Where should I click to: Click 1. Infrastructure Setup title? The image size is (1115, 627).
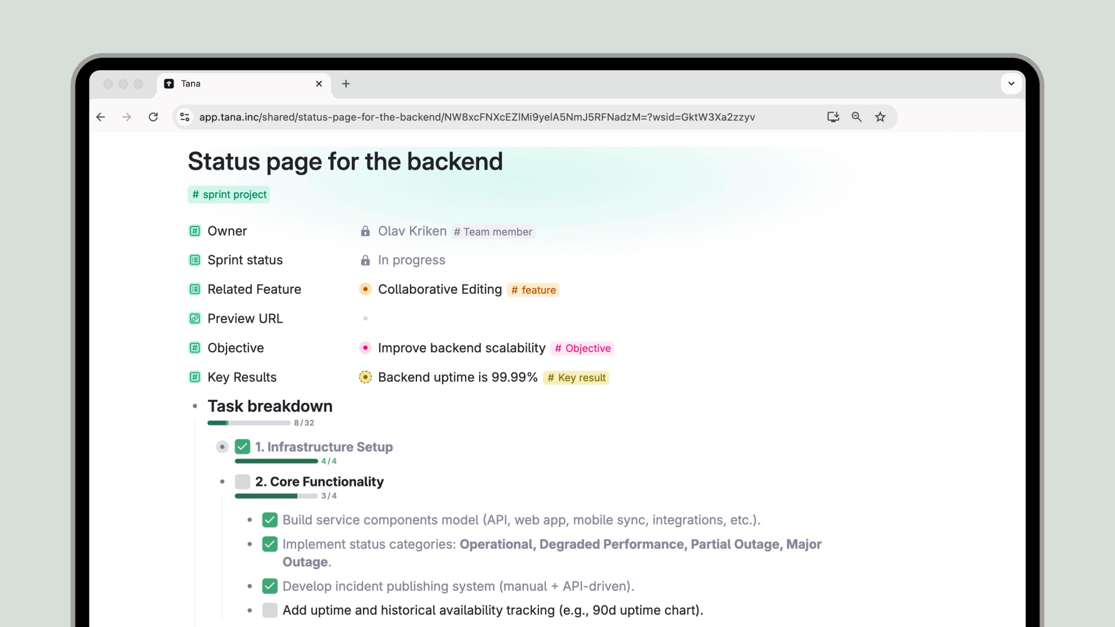(x=324, y=447)
